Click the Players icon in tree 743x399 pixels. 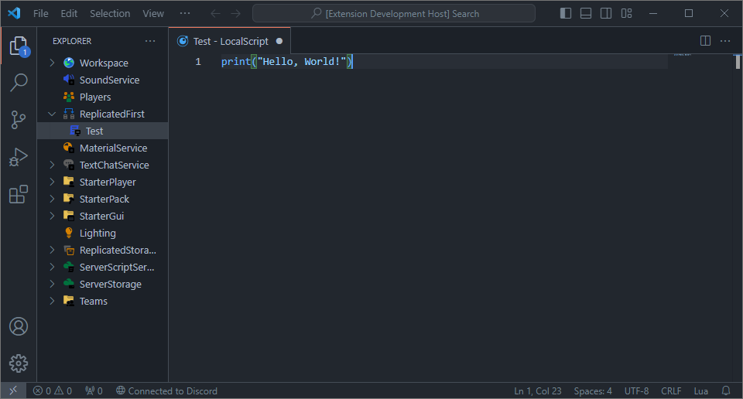[69, 97]
